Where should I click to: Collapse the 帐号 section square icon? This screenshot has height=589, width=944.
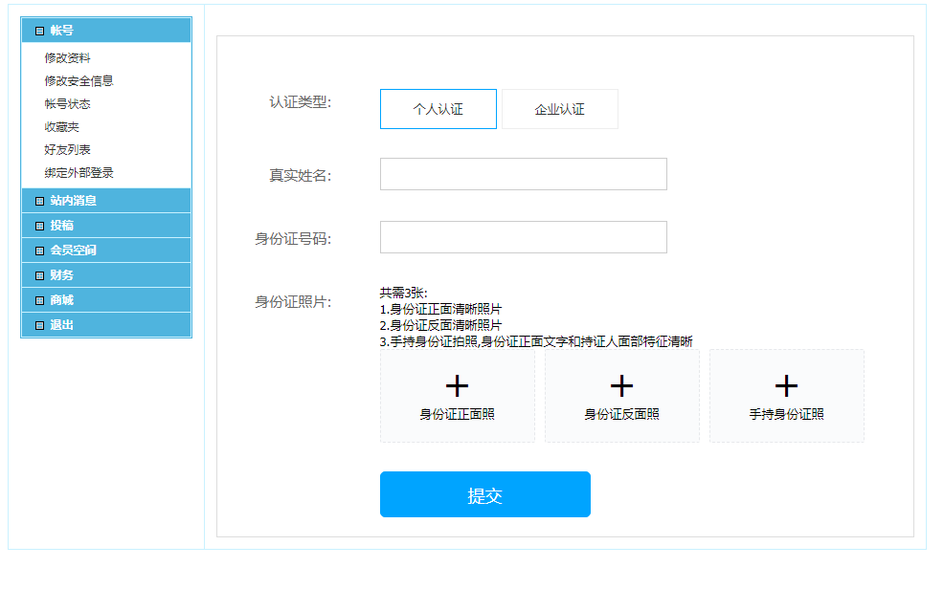pos(39,31)
